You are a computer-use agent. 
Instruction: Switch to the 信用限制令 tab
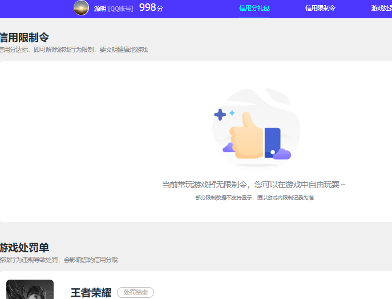coord(320,8)
